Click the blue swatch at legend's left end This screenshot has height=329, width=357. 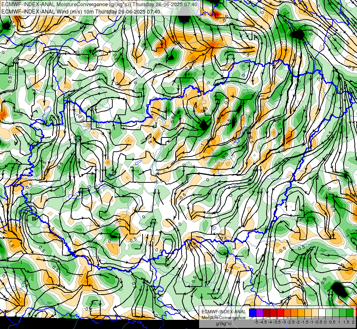tap(253, 313)
